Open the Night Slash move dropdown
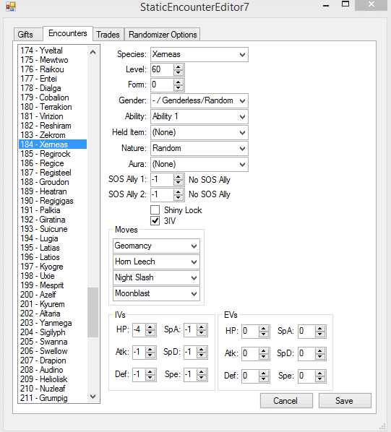391x432 pixels. click(156, 277)
